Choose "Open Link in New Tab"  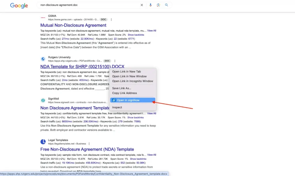(126, 72)
